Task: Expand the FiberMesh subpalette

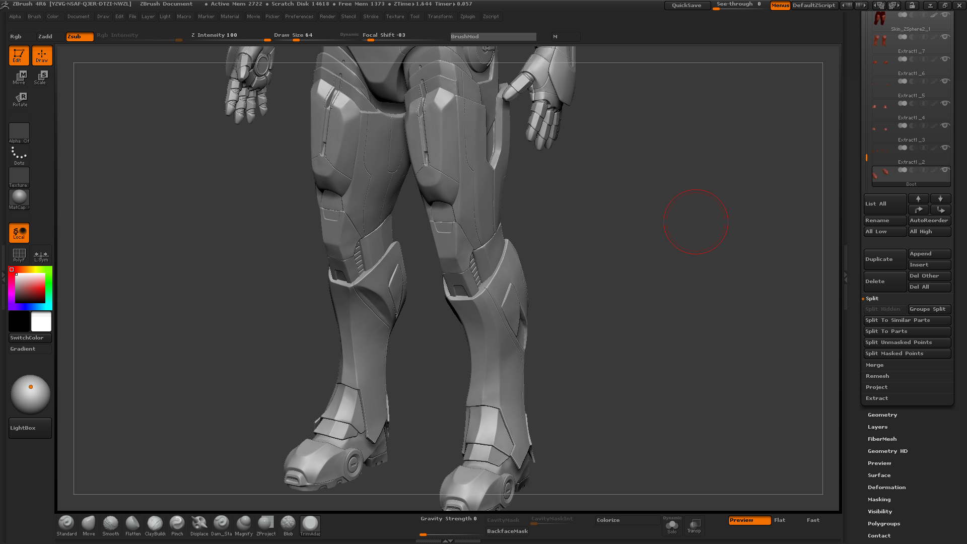Action: 882,439
